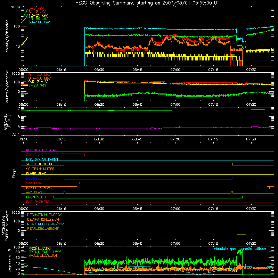Click the "BAD_PACKETS" flag label

tap(38, 202)
